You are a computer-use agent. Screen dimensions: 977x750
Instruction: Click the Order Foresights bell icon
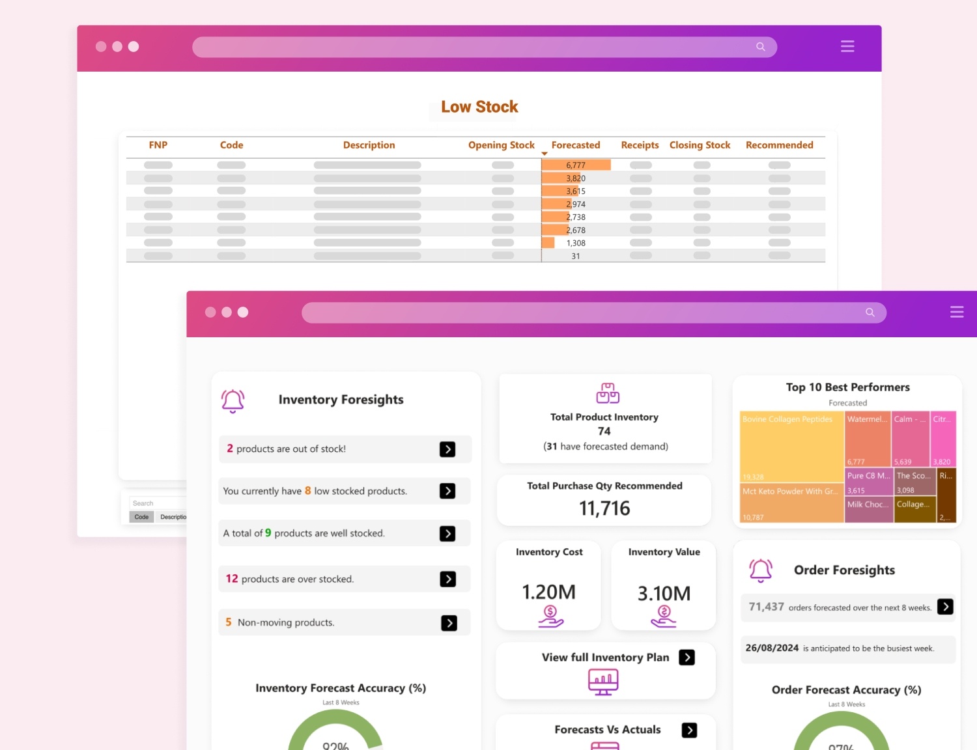[761, 570]
